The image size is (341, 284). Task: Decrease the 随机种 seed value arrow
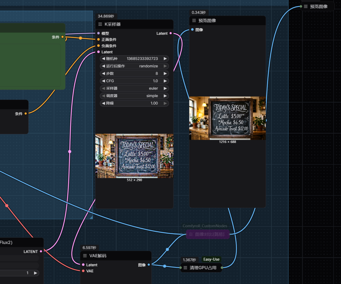[x=104, y=59]
